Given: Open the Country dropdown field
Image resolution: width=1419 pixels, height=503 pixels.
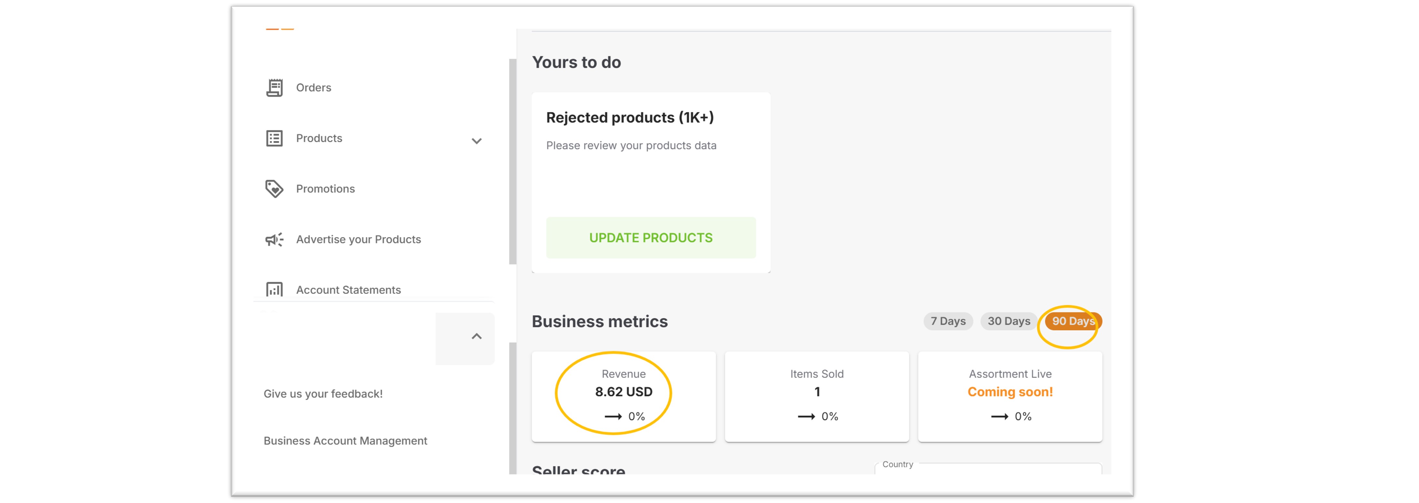Looking at the screenshot, I should click(x=988, y=469).
